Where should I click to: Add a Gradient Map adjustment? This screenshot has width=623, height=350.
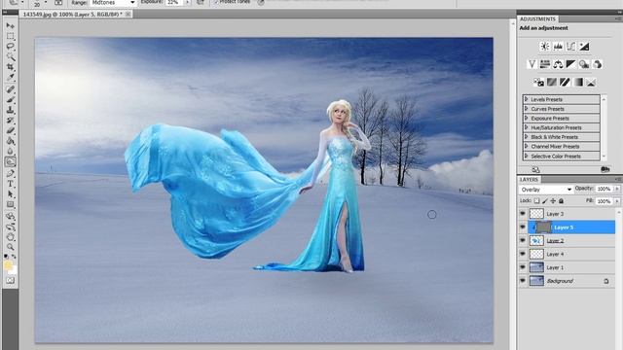coord(577,82)
